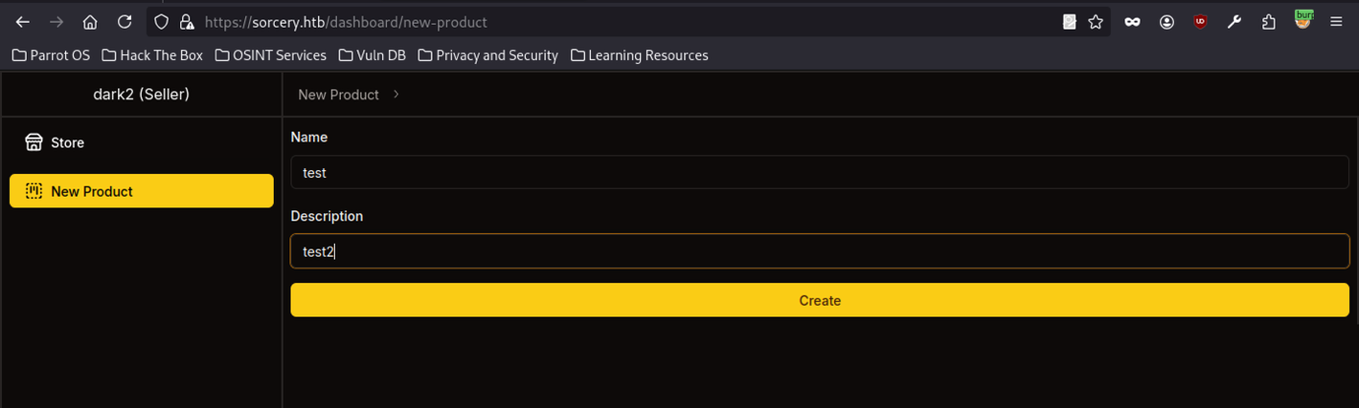Open the extensions puzzle piece menu
Viewport: 1359px width, 408px height.
[x=1268, y=22]
